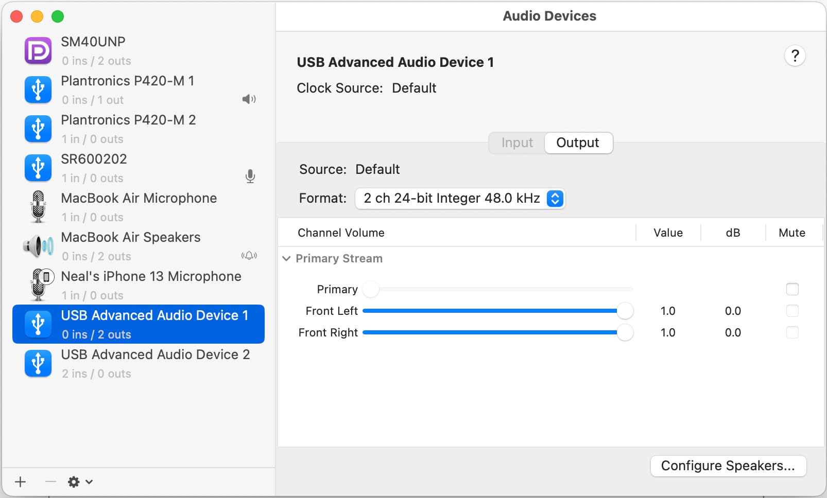
Task: Select USB Advanced Audio Device 2 row
Action: (x=139, y=363)
